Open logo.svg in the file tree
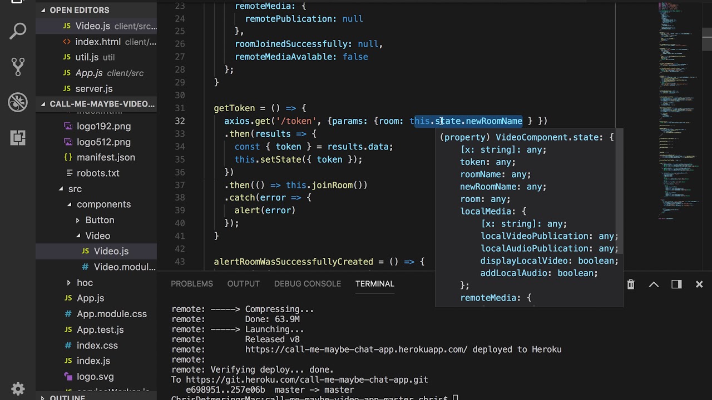712x400 pixels. 95,377
